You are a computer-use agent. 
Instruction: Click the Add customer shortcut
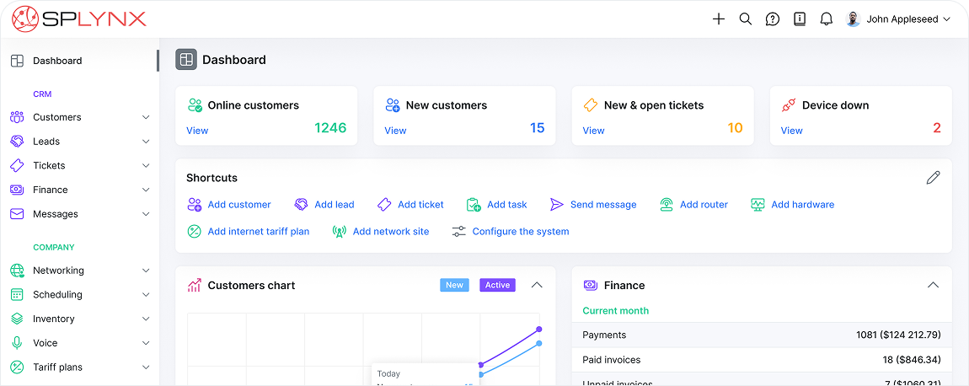[238, 205]
